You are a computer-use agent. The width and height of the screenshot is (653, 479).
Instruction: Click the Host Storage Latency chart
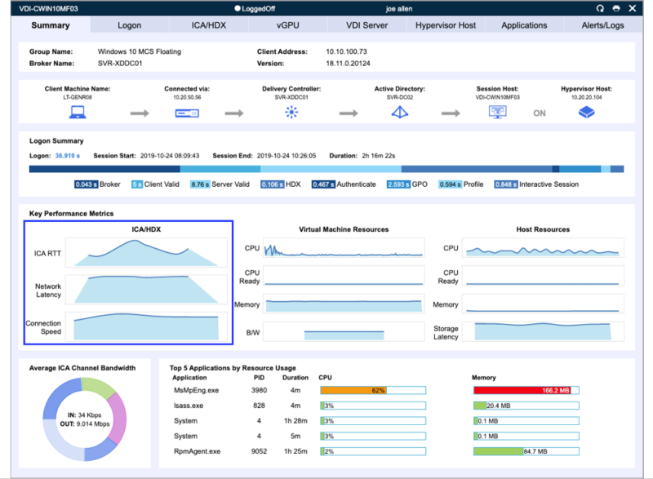point(543,331)
